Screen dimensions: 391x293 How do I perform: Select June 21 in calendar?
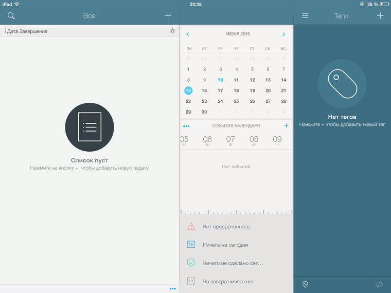point(283,90)
